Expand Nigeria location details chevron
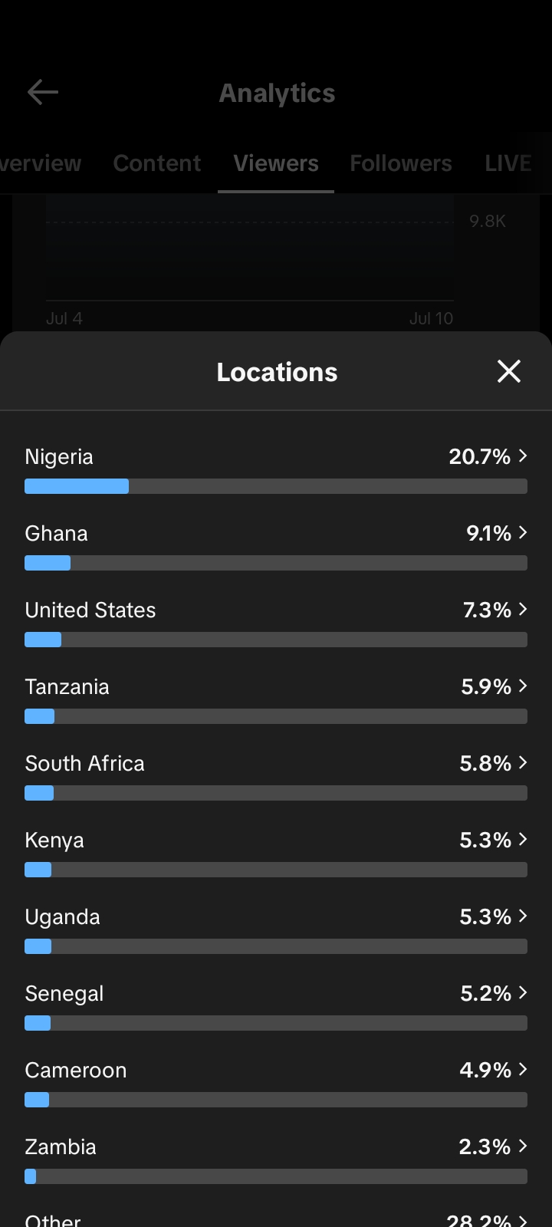Viewport: 552px width, 1227px height. (x=523, y=456)
